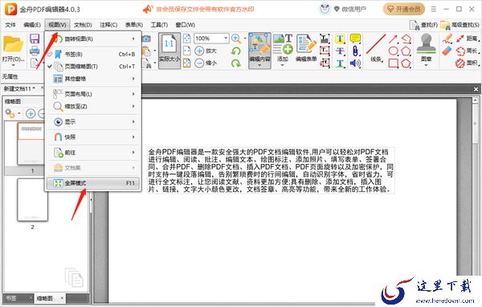The image size is (482, 307).
Task: Select page 2 thumbnail
Action: click(x=33, y=199)
